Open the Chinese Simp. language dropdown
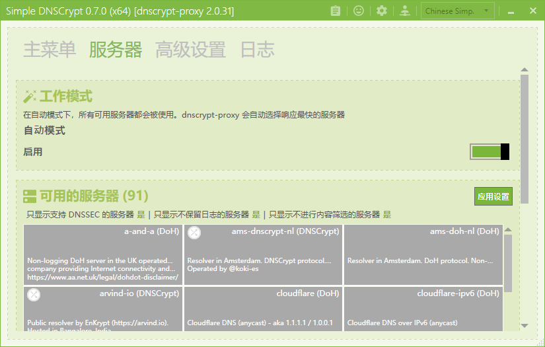The image size is (545, 347). click(457, 11)
